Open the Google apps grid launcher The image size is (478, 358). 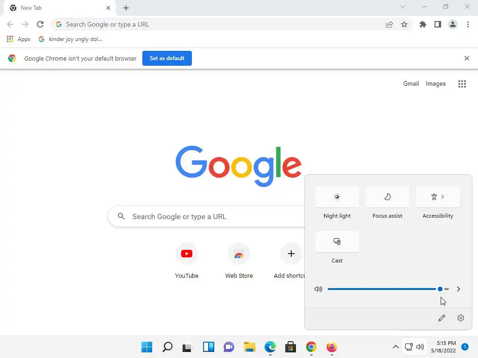tap(462, 84)
